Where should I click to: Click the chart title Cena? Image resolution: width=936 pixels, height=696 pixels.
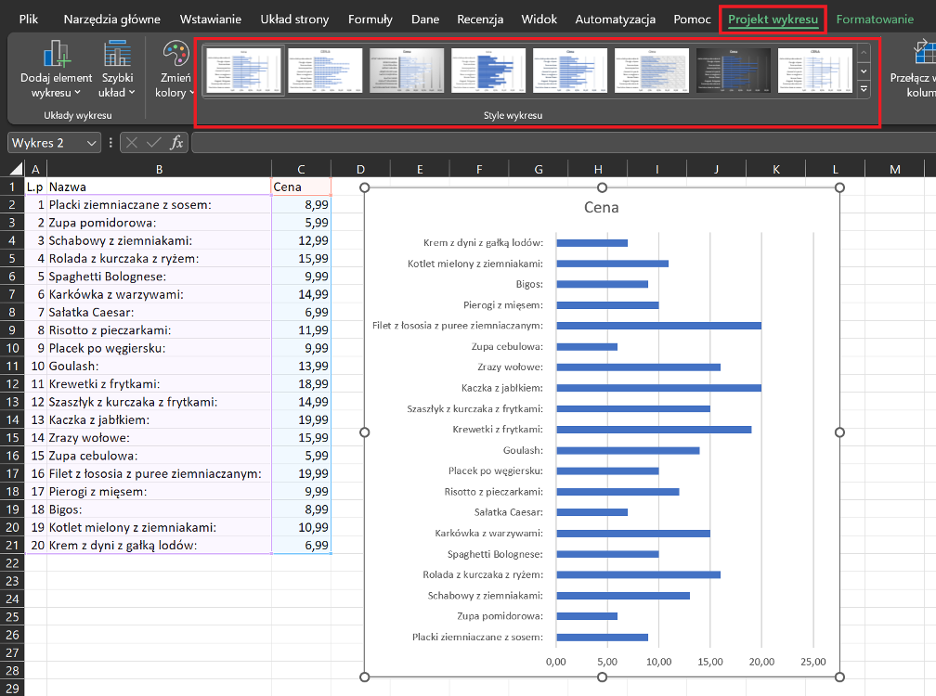tap(601, 207)
